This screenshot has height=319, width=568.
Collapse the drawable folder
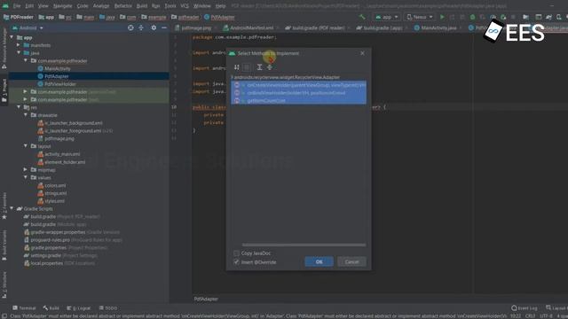[26, 115]
